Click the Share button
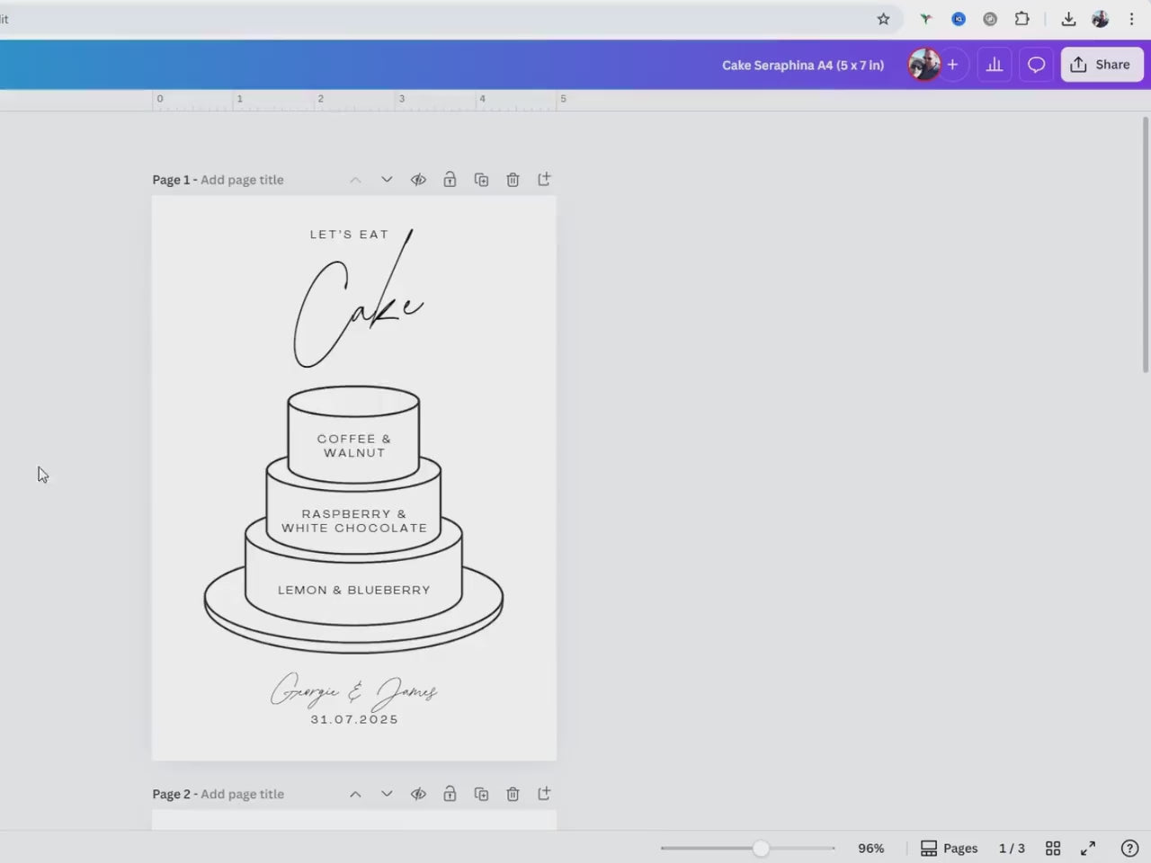 pos(1102,65)
